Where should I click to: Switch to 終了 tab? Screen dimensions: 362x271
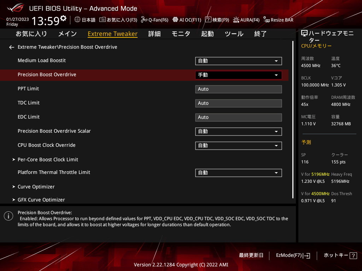pos(261,34)
